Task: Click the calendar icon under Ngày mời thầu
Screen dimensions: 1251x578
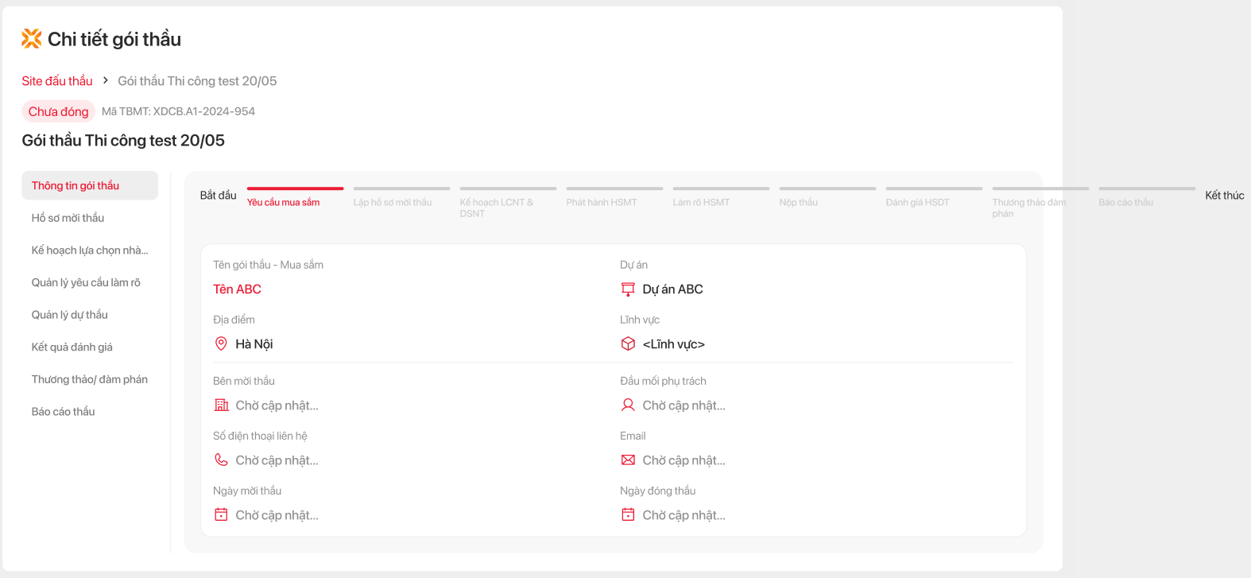Action: click(x=221, y=515)
